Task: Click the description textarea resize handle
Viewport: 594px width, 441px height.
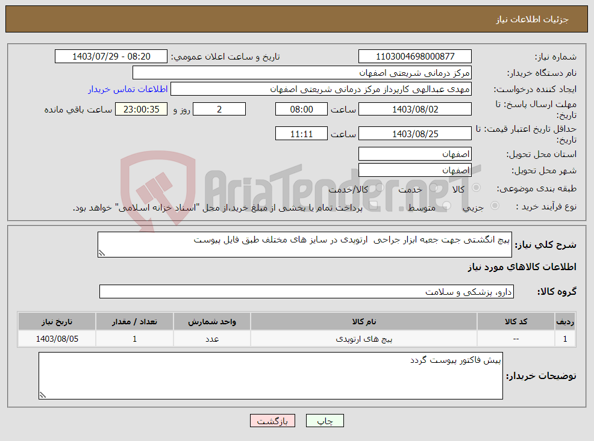Action: point(102,253)
